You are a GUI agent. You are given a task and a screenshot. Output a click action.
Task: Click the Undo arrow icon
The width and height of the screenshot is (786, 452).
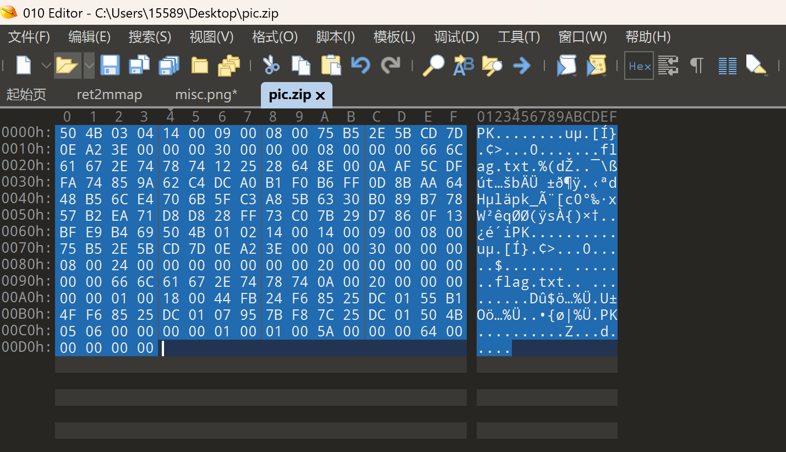361,66
